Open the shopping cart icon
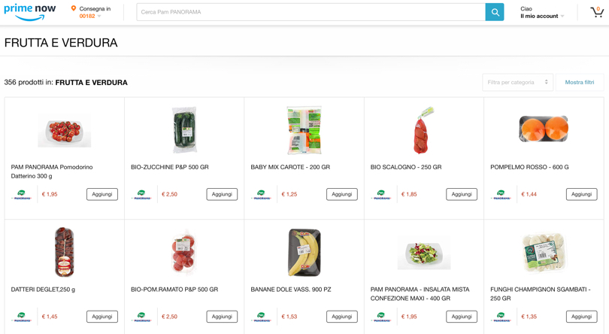Image resolution: width=609 pixels, height=334 pixels. [596, 12]
